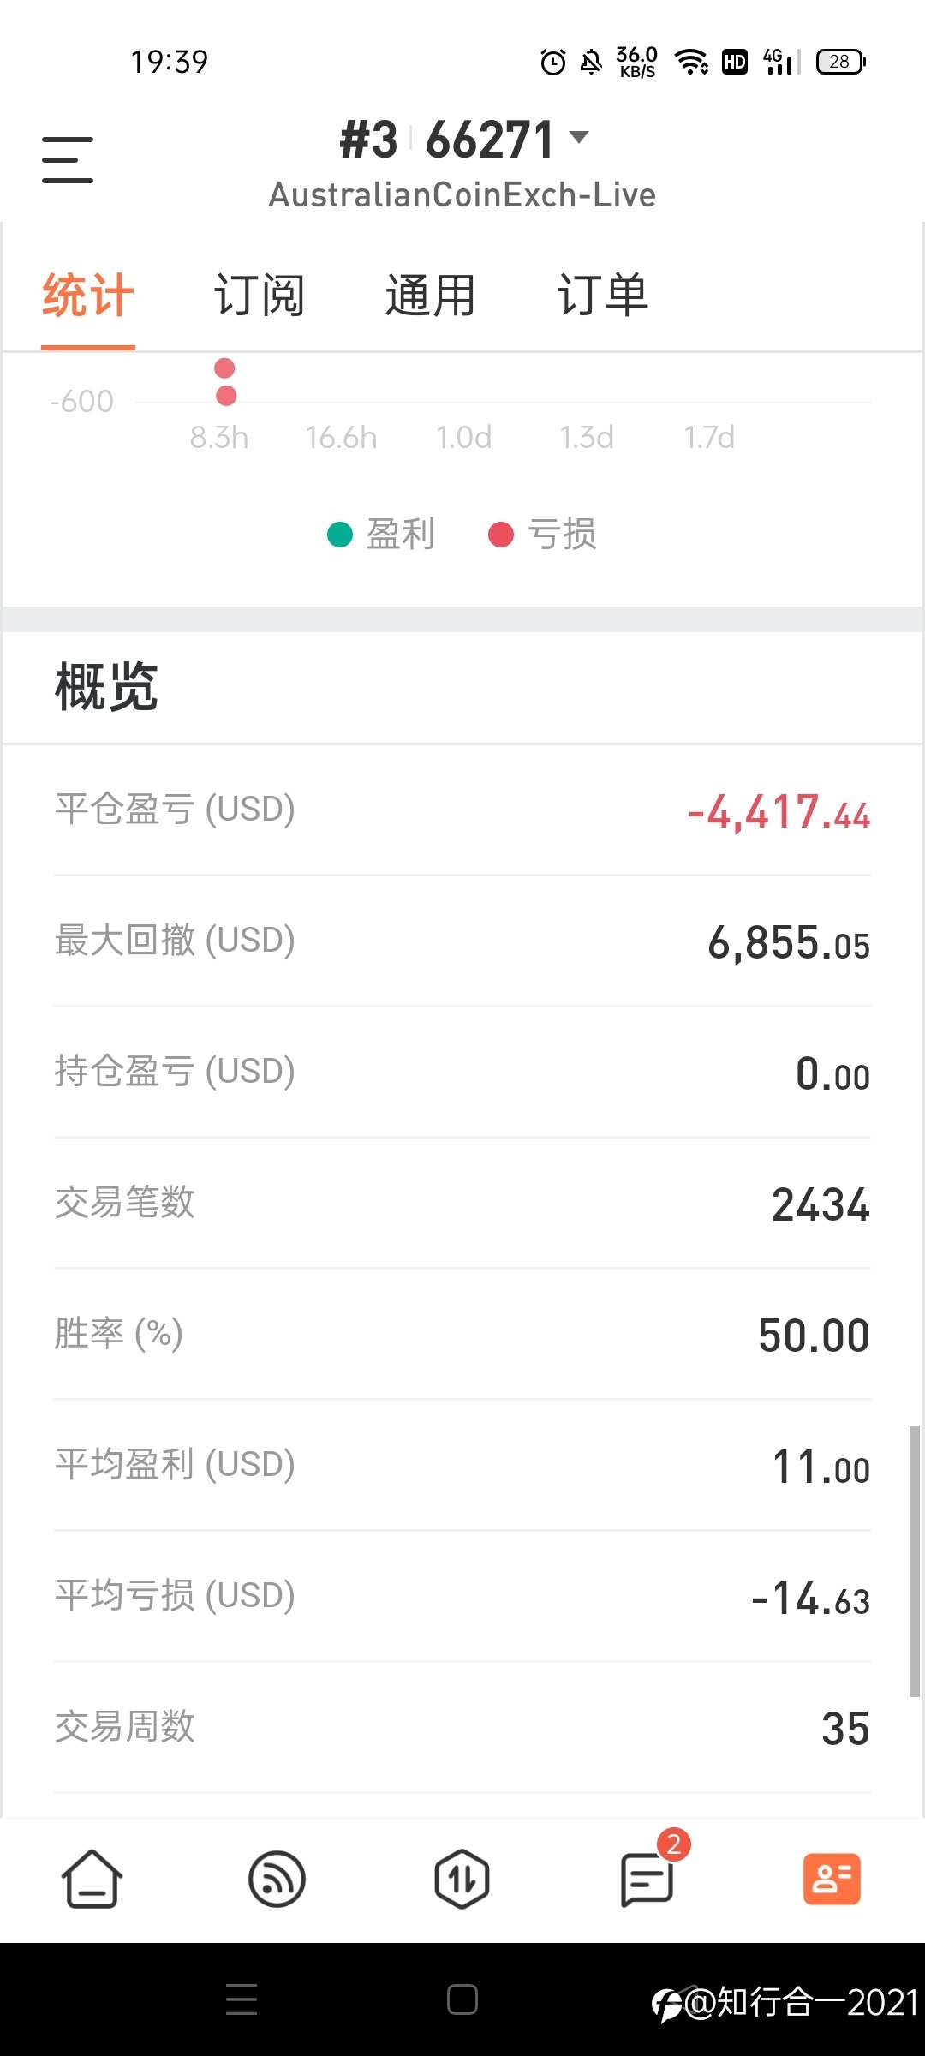The image size is (925, 2056).
Task: Tap Android recent apps navigation icon
Action: [x=242, y=1999]
